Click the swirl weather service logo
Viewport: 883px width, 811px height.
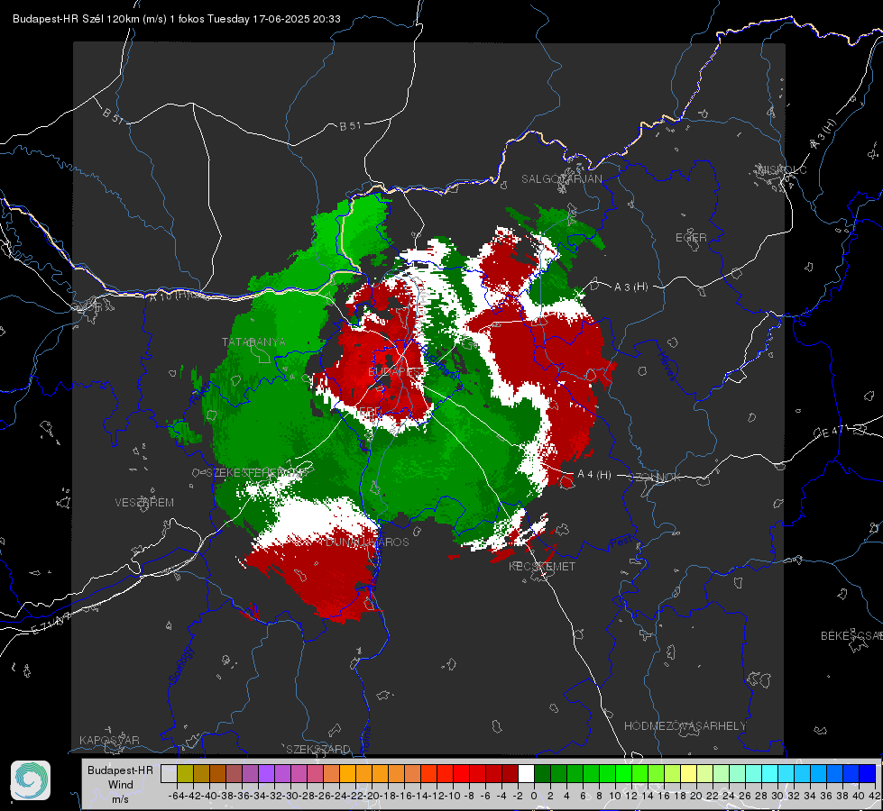point(31,780)
